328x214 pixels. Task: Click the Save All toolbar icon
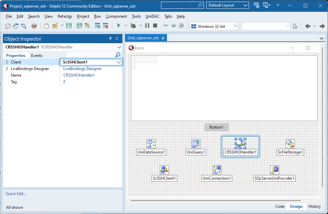[x=79, y=26]
